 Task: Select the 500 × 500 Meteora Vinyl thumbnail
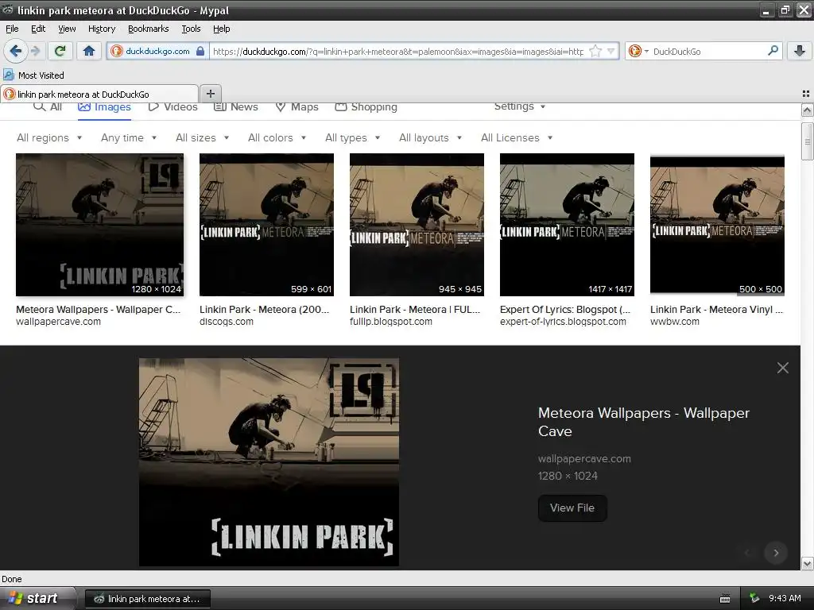point(717,225)
